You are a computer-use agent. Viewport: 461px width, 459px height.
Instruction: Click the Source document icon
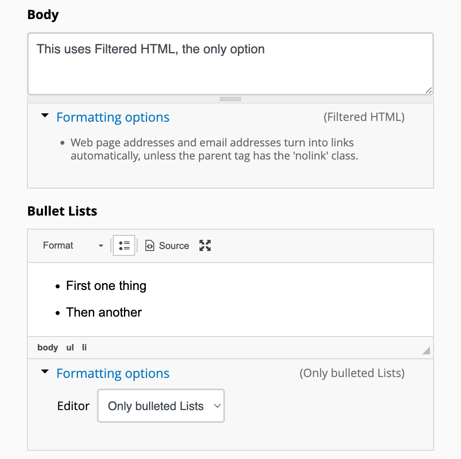pyautogui.click(x=149, y=246)
